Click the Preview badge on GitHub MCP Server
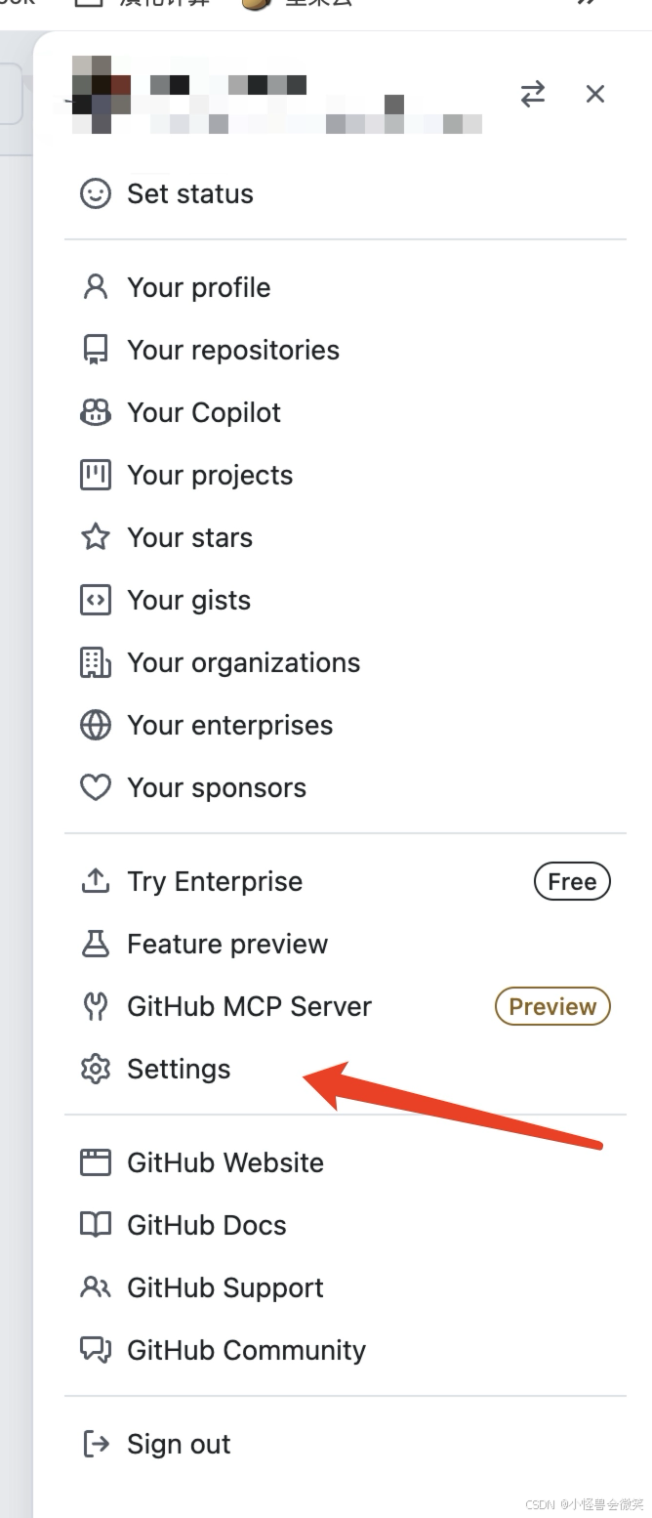The image size is (652, 1518). point(552,1006)
